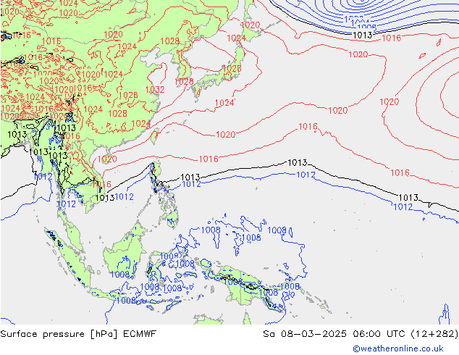The height and width of the screenshot is (355, 459).
Task: Click the 'Surface pressure [hPa]' caption text
Action: pos(59,334)
